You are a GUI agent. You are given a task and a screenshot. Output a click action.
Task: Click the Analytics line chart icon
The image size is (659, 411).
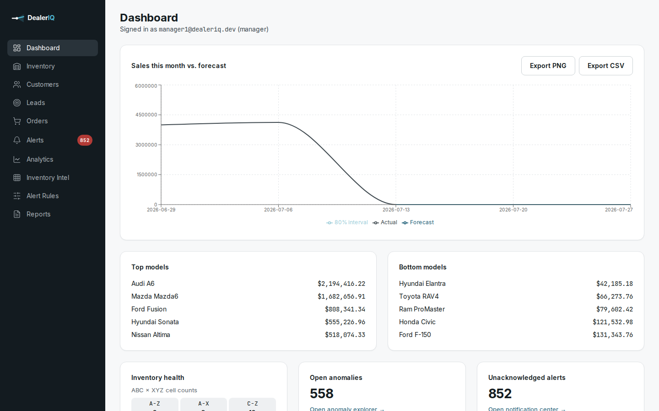(x=17, y=159)
